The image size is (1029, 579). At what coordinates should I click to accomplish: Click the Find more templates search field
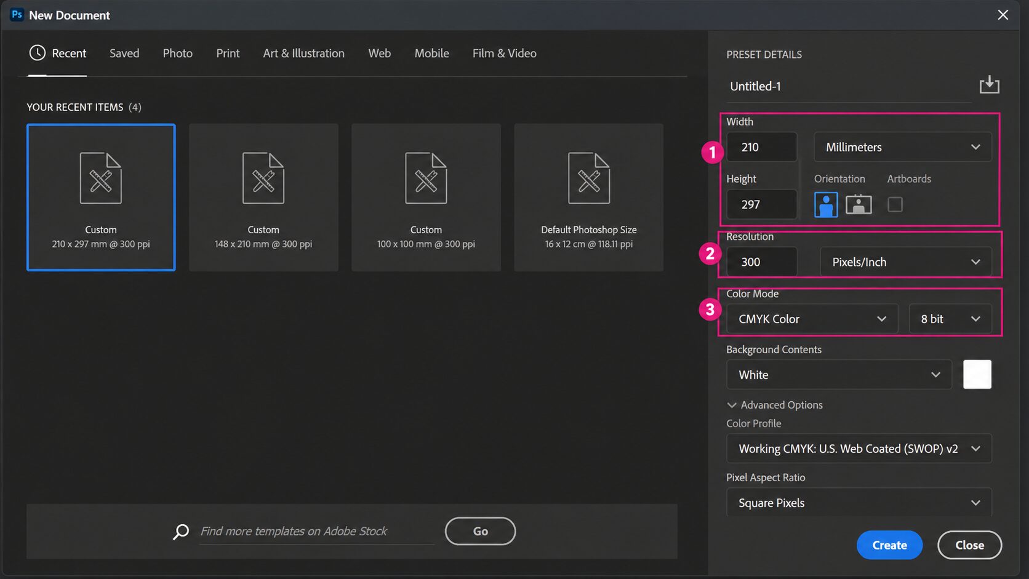[x=317, y=531]
